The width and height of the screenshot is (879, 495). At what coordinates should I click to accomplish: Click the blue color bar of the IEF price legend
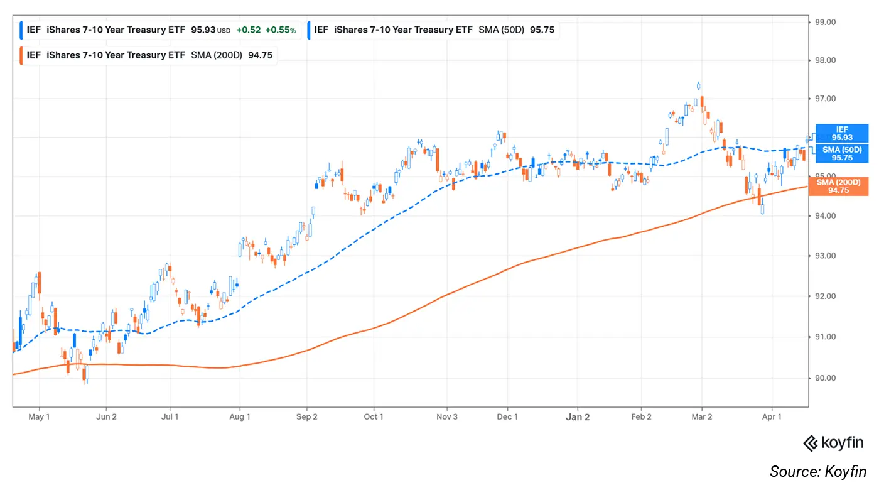(x=22, y=30)
